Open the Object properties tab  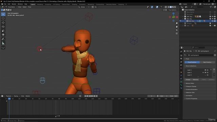[181, 72]
